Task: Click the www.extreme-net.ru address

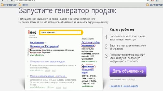Action: [89, 61]
